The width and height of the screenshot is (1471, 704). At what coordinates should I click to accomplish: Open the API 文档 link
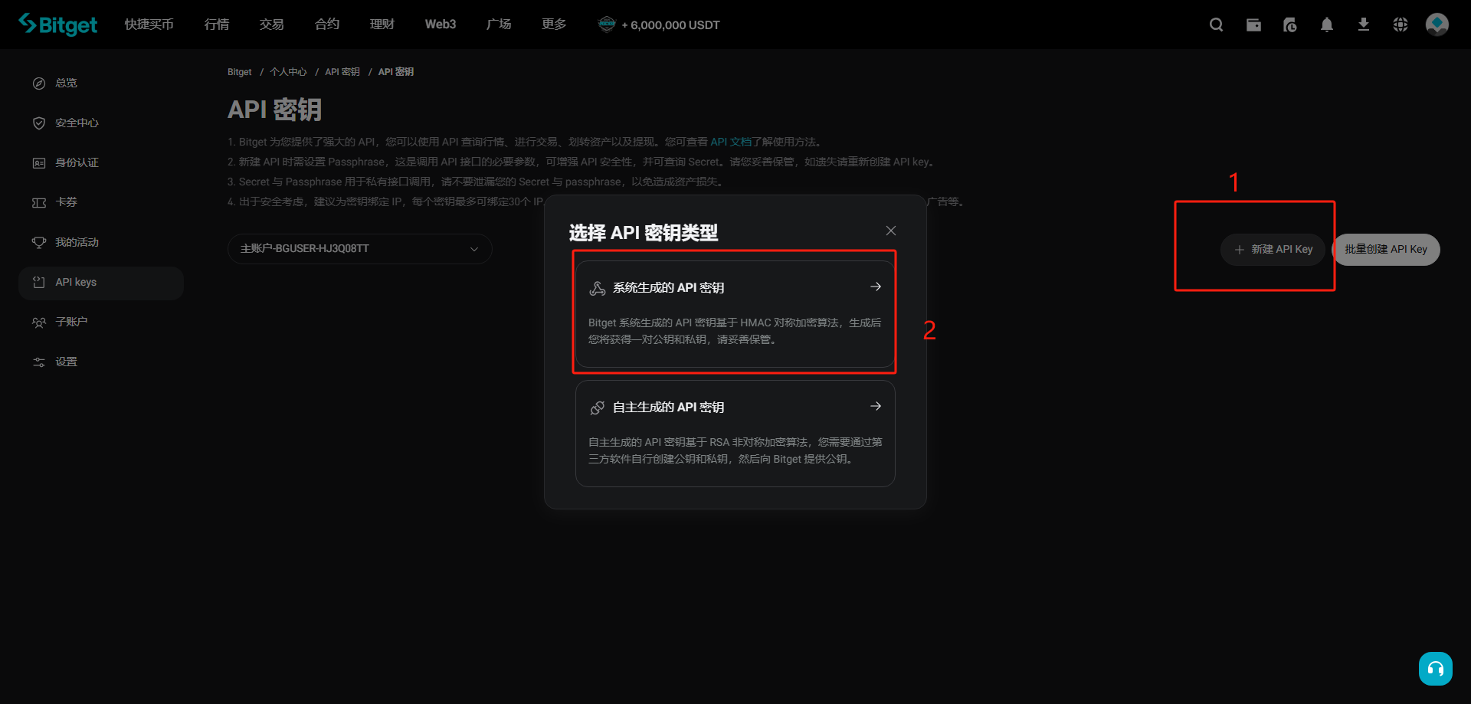(731, 142)
